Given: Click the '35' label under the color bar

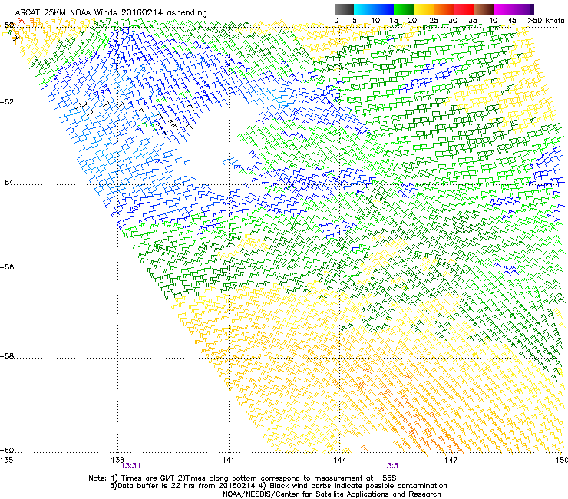Looking at the screenshot, I should pos(473,21).
